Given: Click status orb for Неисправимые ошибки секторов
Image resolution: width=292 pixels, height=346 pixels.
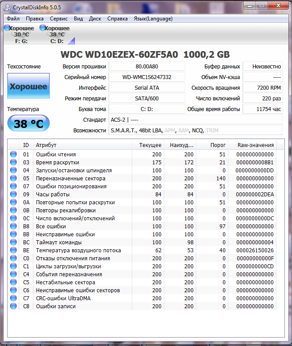Looking at the screenshot, I should pyautogui.click(x=13, y=290).
